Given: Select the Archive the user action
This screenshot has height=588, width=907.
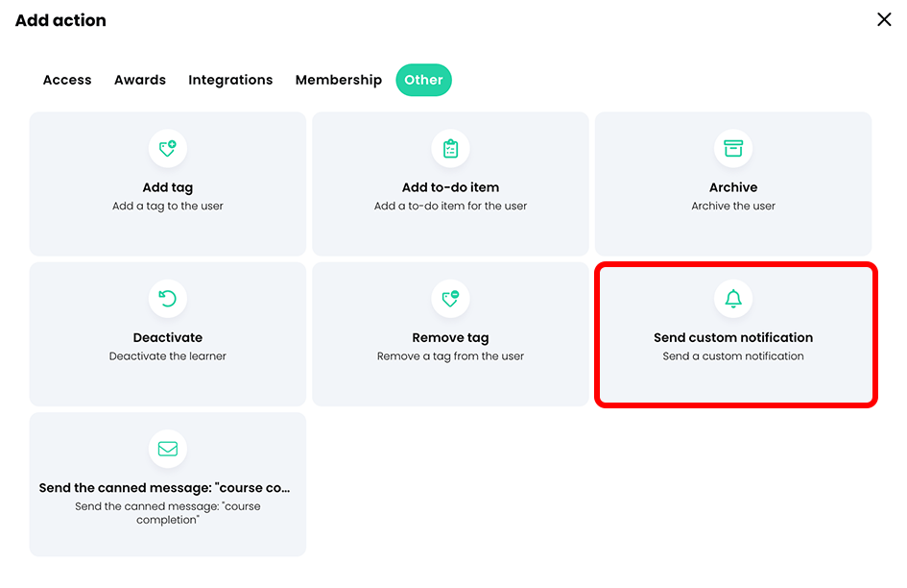Looking at the screenshot, I should 733,184.
